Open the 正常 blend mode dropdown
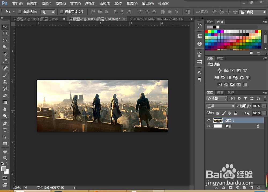The image size is (268, 192). [x=221, y=106]
